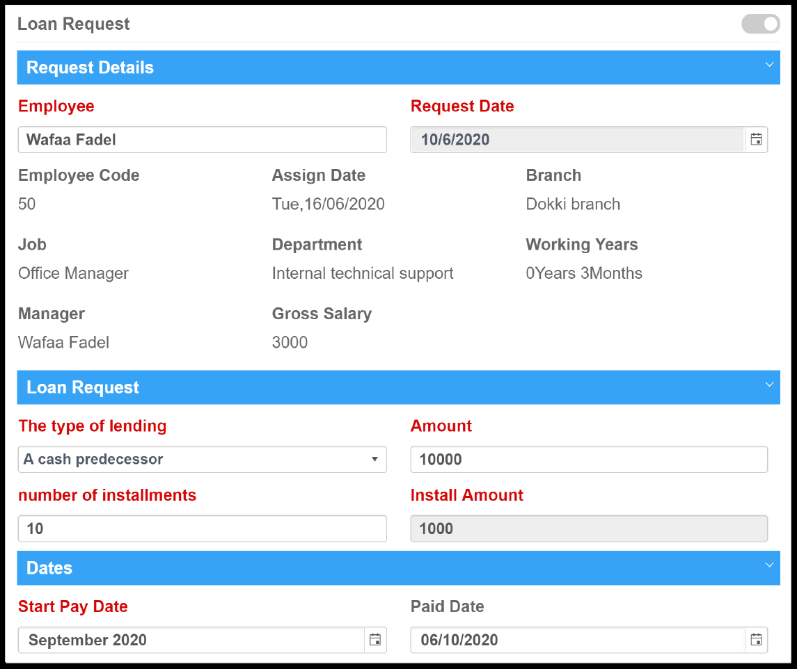Click the Employee label
797x669 pixels.
(x=56, y=106)
